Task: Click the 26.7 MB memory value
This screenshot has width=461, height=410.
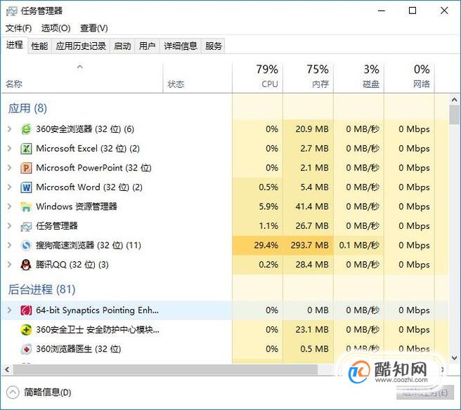Action: pos(312,226)
